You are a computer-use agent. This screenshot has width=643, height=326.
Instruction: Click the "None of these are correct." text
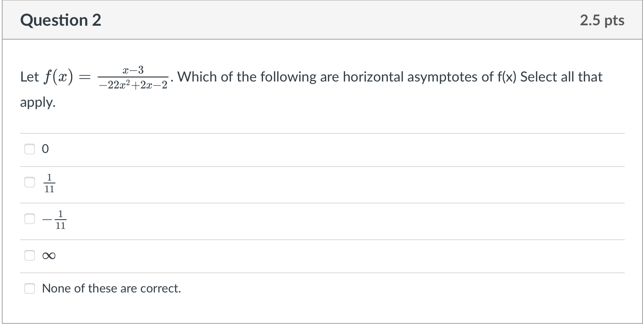(x=111, y=289)
